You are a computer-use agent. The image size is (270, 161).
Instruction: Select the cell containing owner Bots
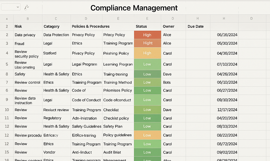pos(173,82)
